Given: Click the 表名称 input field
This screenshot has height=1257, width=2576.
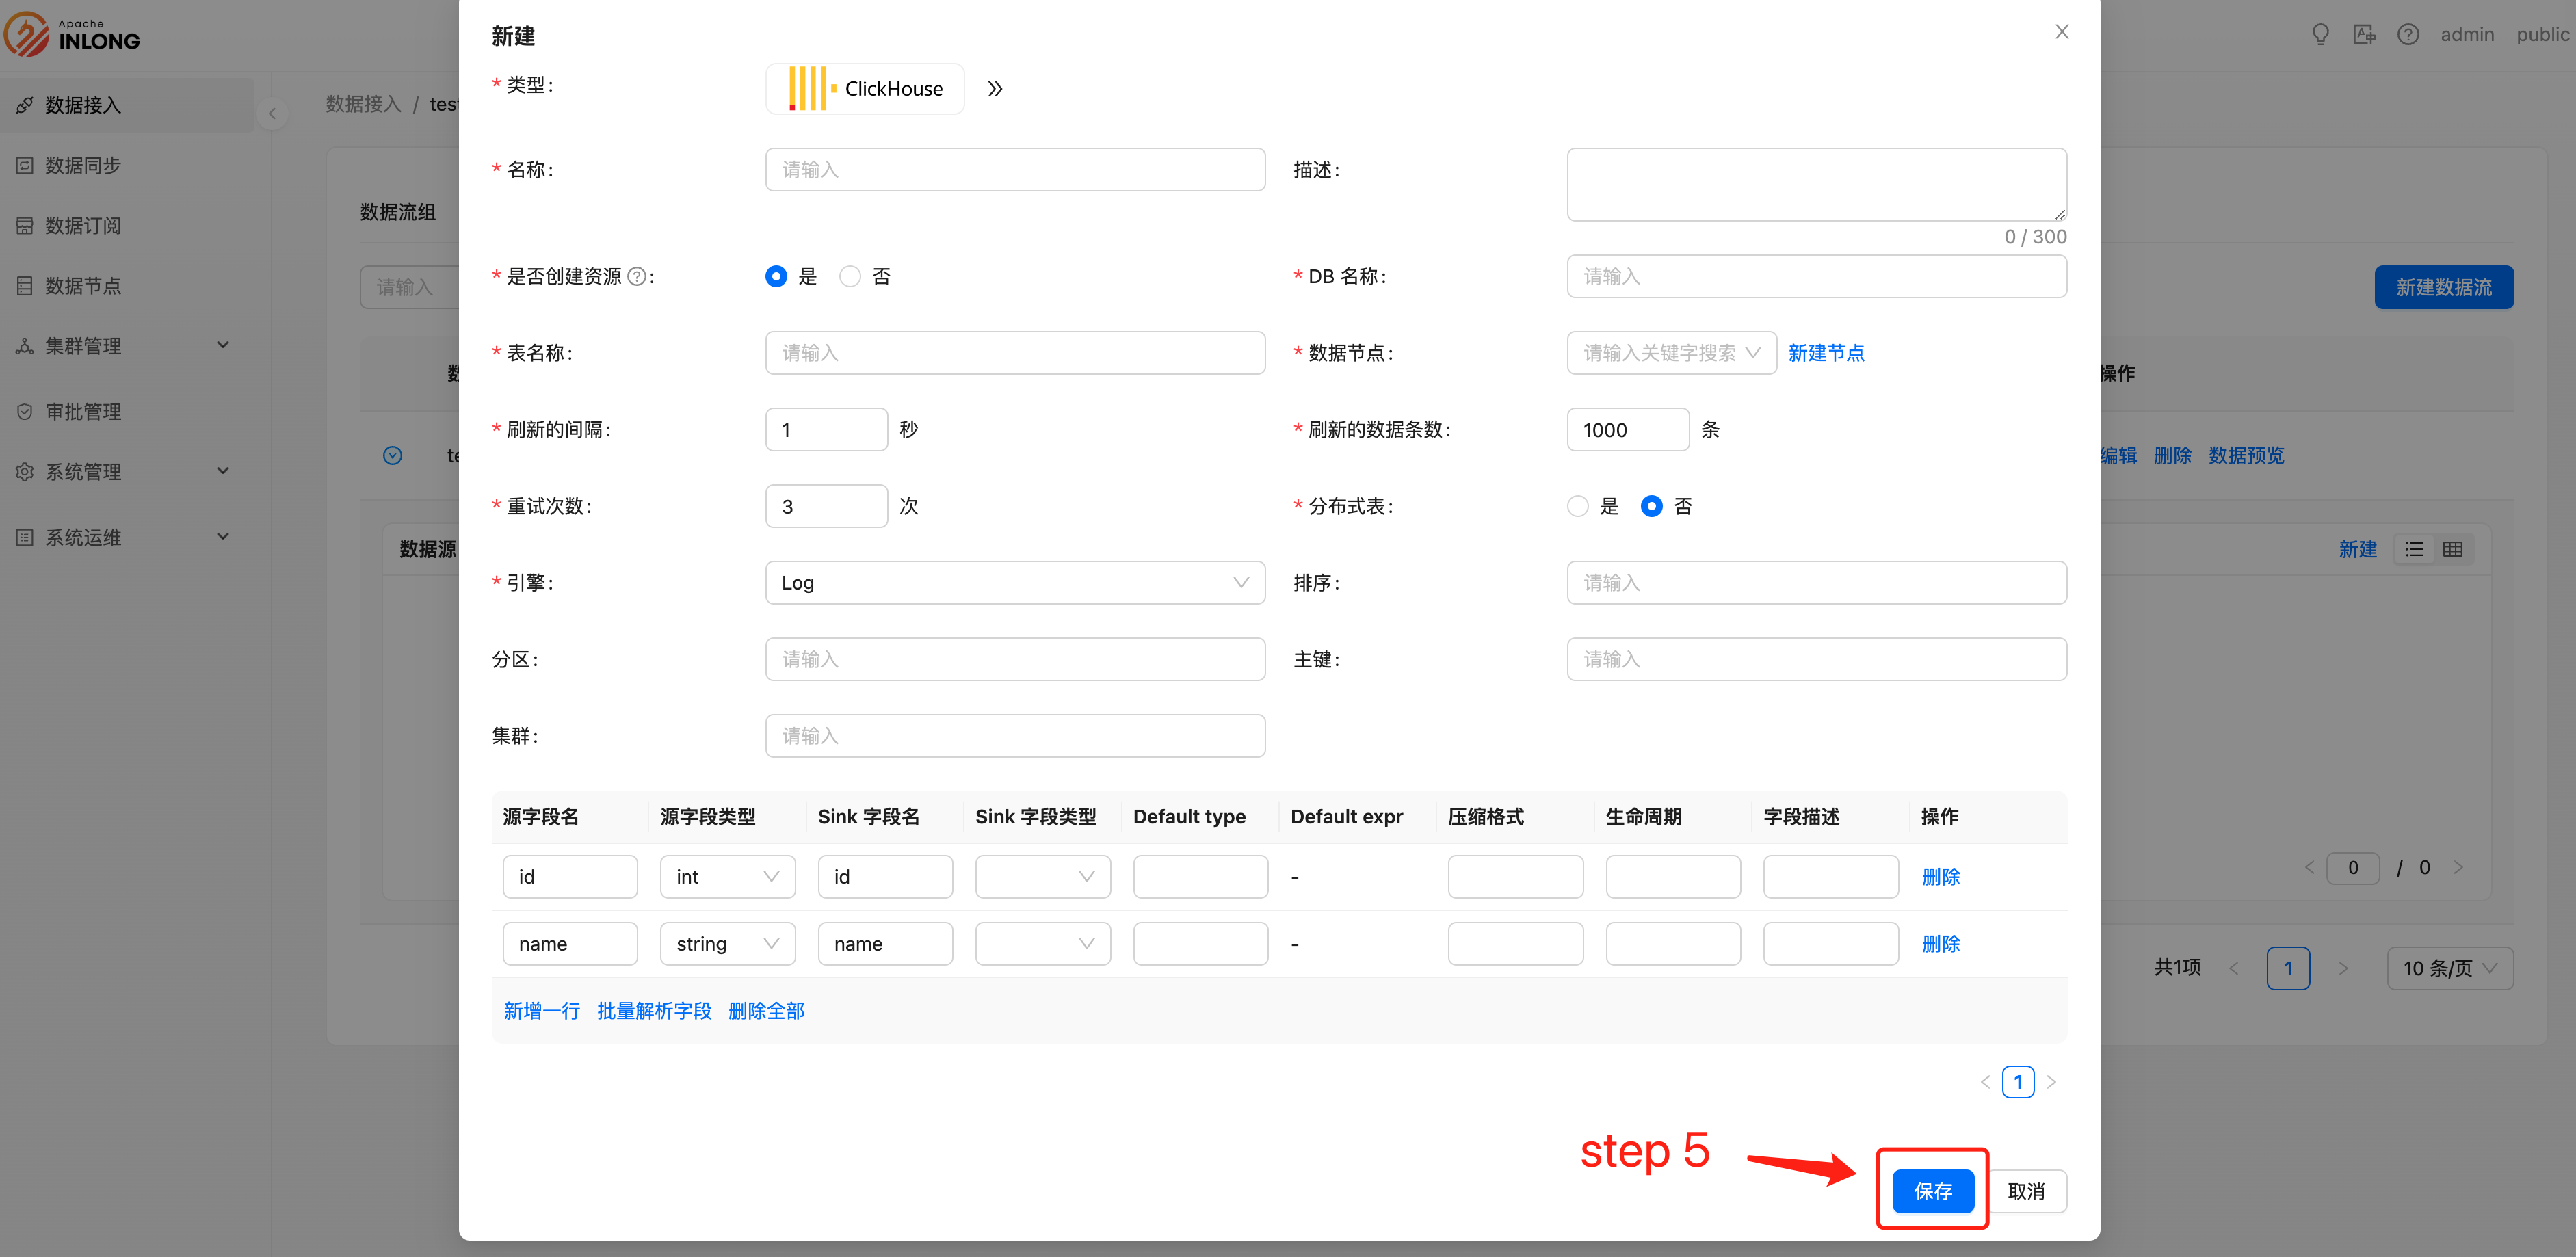Looking at the screenshot, I should [x=1014, y=353].
